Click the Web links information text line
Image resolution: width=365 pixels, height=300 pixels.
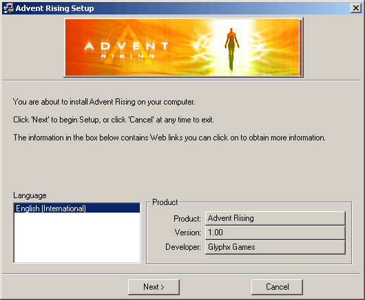[x=169, y=138]
